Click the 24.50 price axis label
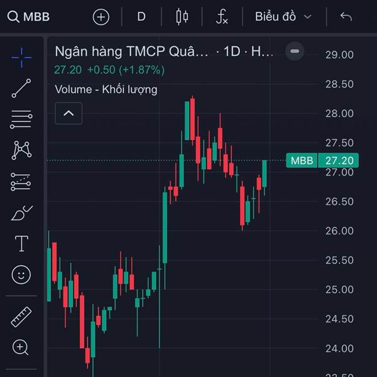This screenshot has width=377, height=377. coord(339,319)
